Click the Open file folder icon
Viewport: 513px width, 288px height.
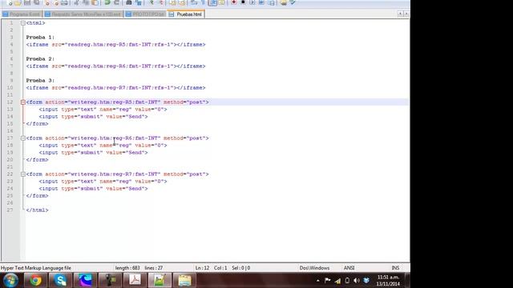18,2
